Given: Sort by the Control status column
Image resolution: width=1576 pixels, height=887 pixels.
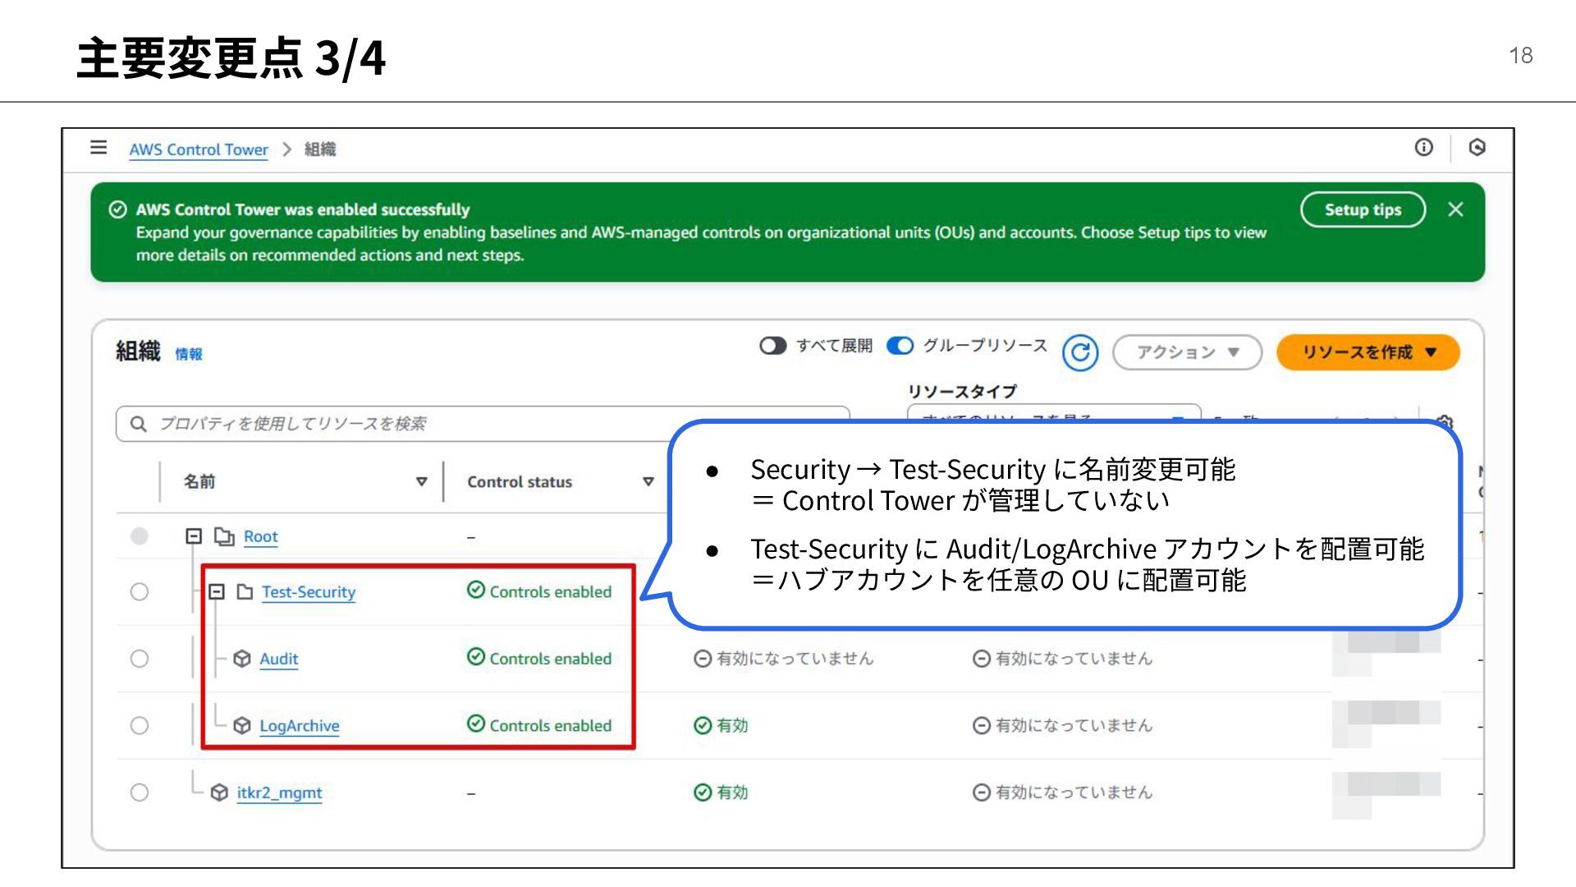Looking at the screenshot, I should coord(648,482).
